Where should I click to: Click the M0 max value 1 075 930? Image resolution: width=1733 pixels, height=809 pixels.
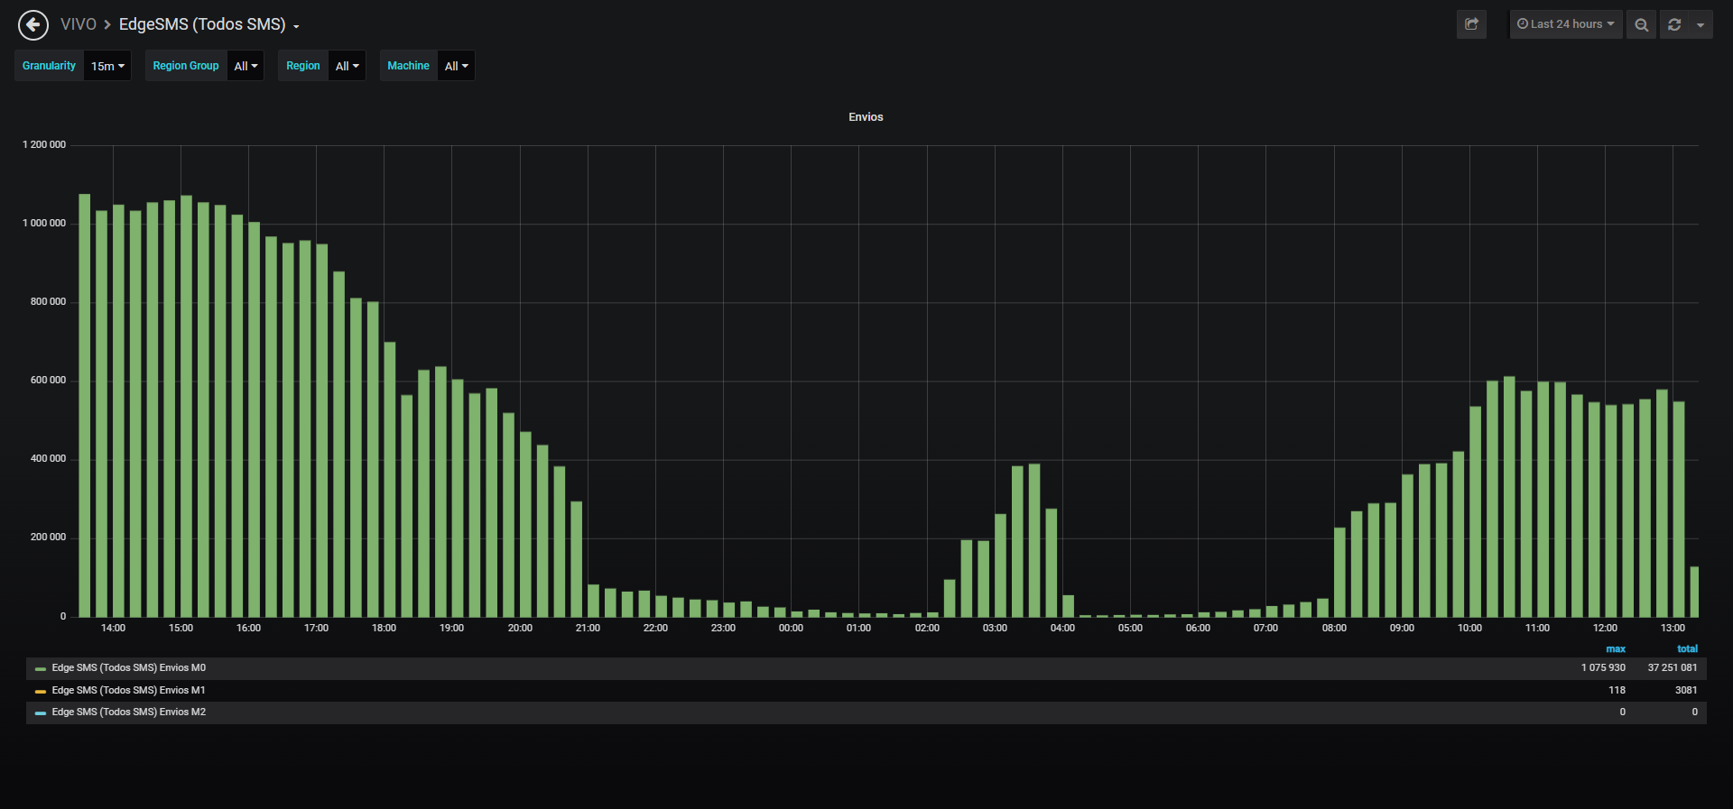tap(1603, 668)
